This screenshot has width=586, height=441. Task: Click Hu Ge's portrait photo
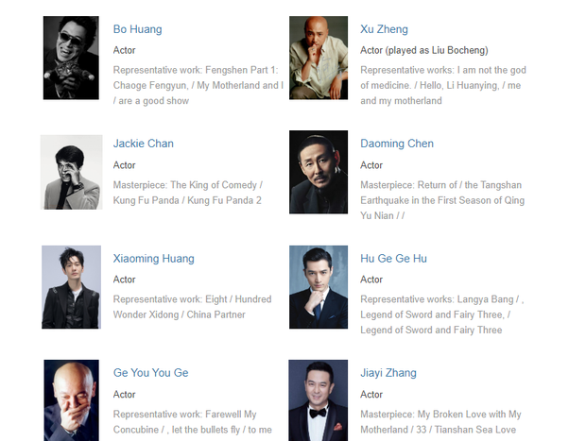click(319, 287)
